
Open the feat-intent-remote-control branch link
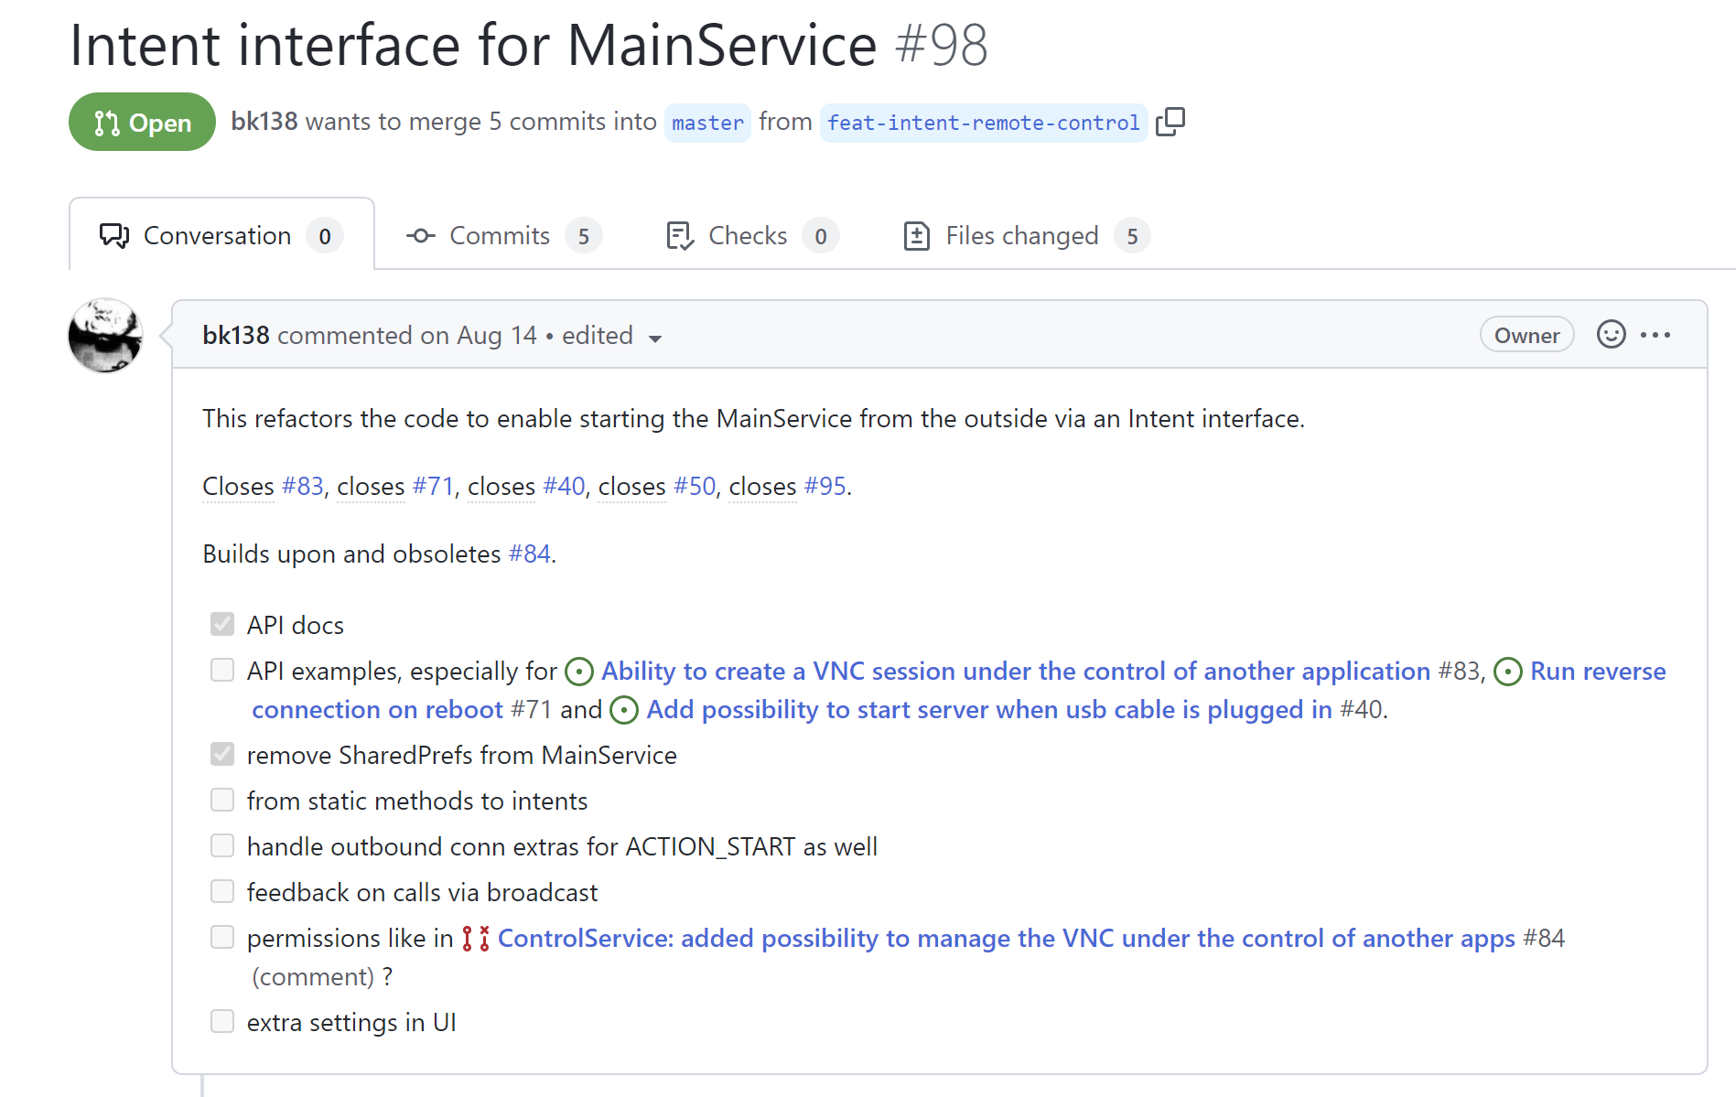(983, 123)
